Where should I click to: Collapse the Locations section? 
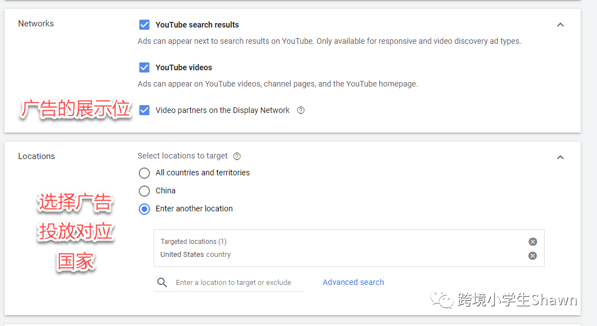tap(560, 157)
